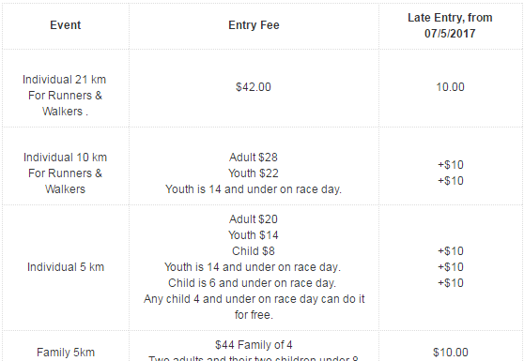The image size is (524, 361).
Task: Click the free entry for child 4 note
Action: (x=254, y=307)
